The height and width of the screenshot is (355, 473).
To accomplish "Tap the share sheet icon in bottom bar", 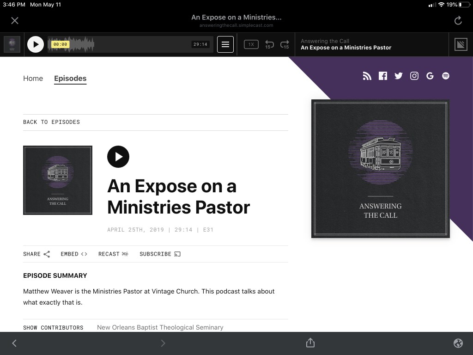I will click(310, 343).
